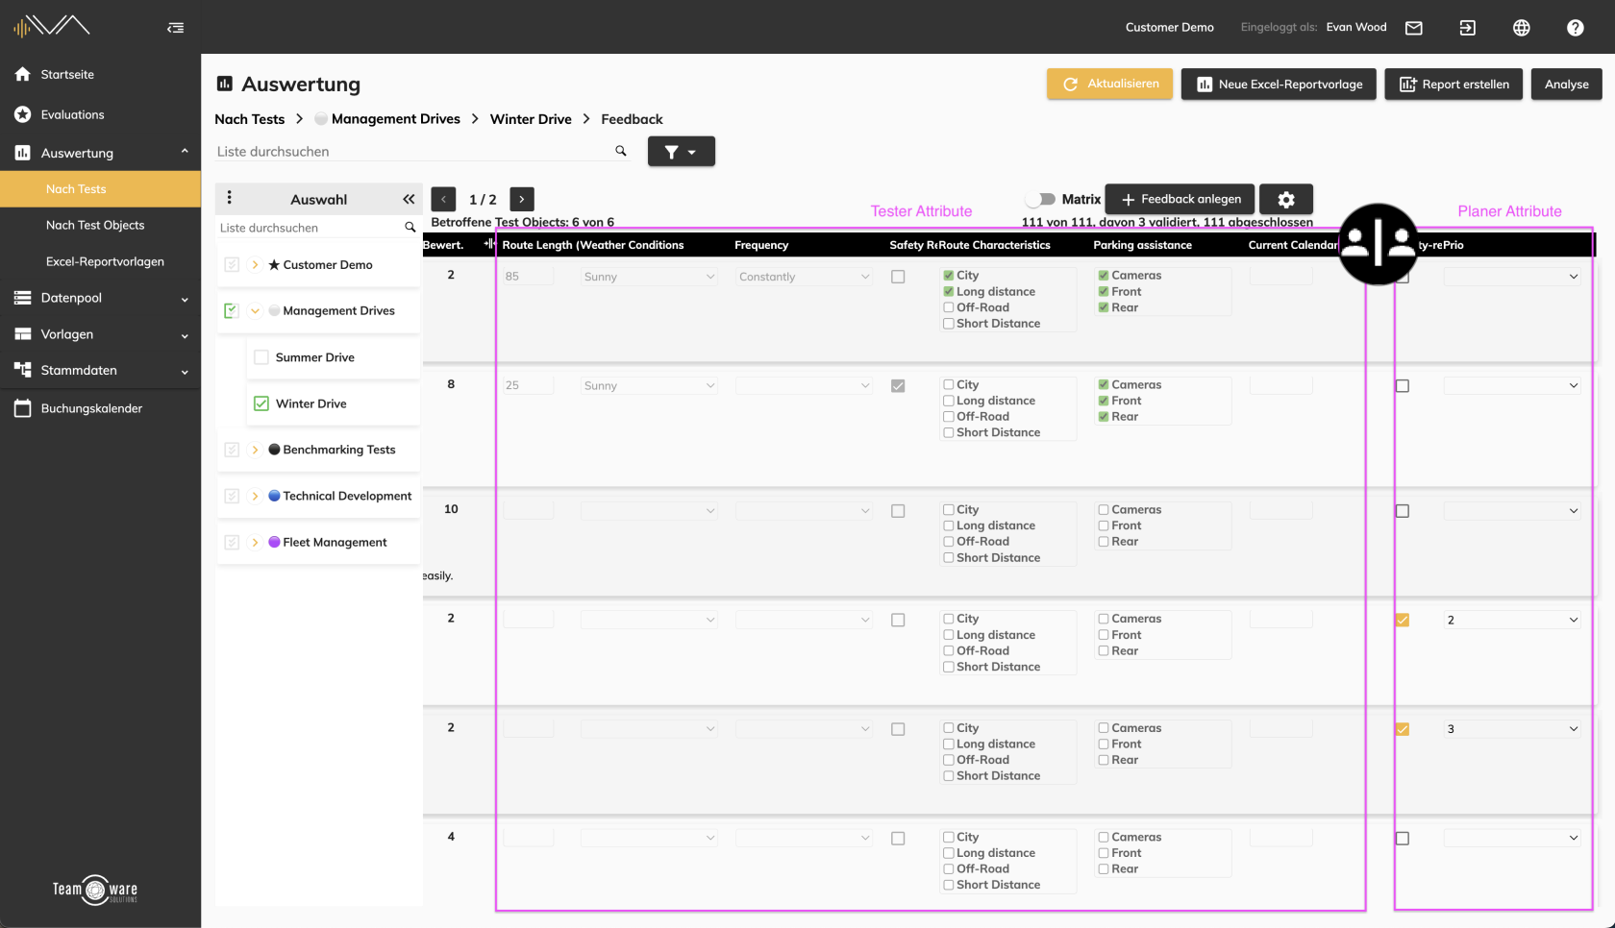Click the search magnifier in Auswahl panel
This screenshot has height=928, width=1615.
point(410,228)
